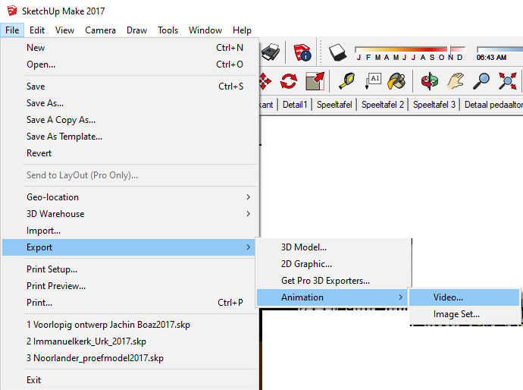This screenshot has height=390, width=523.
Task: Open the View menu
Action: click(x=64, y=30)
